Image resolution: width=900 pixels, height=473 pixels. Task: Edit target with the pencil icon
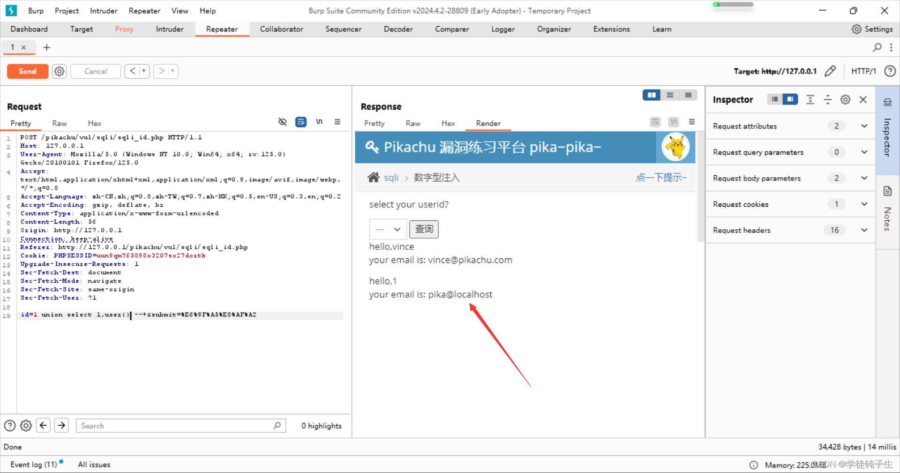coord(830,71)
